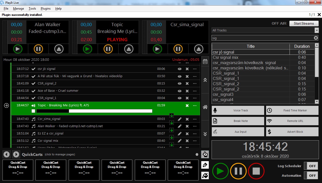Viewport: 322px width, 183px height.
Task: Open the File menu
Action: [x=6, y=9]
